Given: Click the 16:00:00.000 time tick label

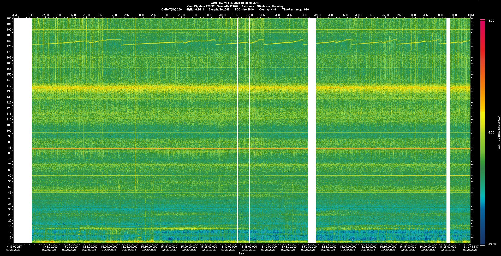Looking at the screenshot, I should (x=348, y=247).
